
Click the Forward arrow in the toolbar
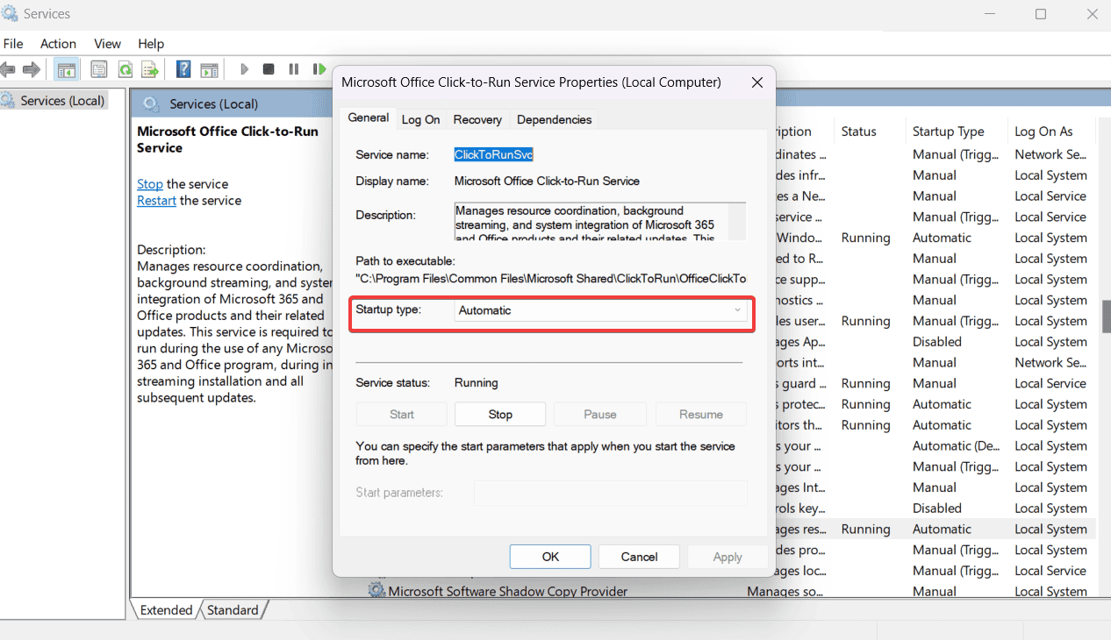click(x=32, y=69)
